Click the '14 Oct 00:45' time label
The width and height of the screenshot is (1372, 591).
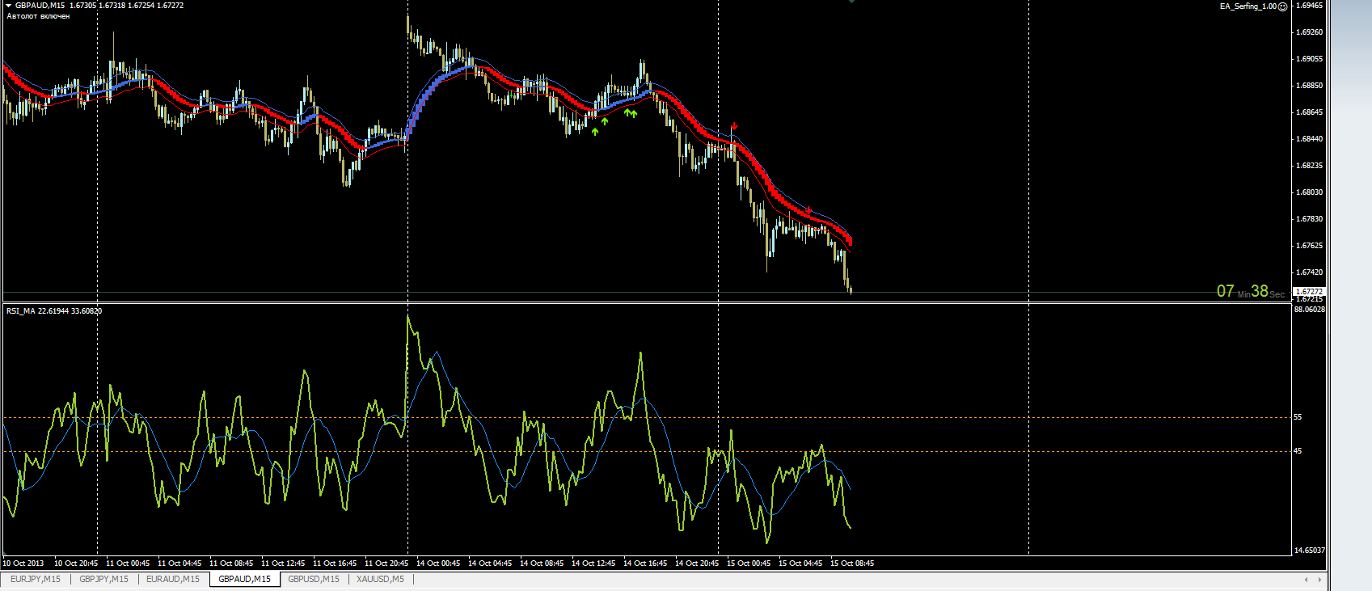(x=438, y=564)
